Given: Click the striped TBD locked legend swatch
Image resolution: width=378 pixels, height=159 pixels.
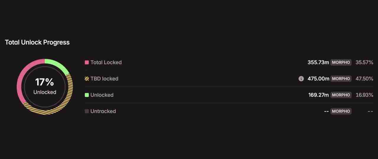Looking at the screenshot, I should coord(87,79).
